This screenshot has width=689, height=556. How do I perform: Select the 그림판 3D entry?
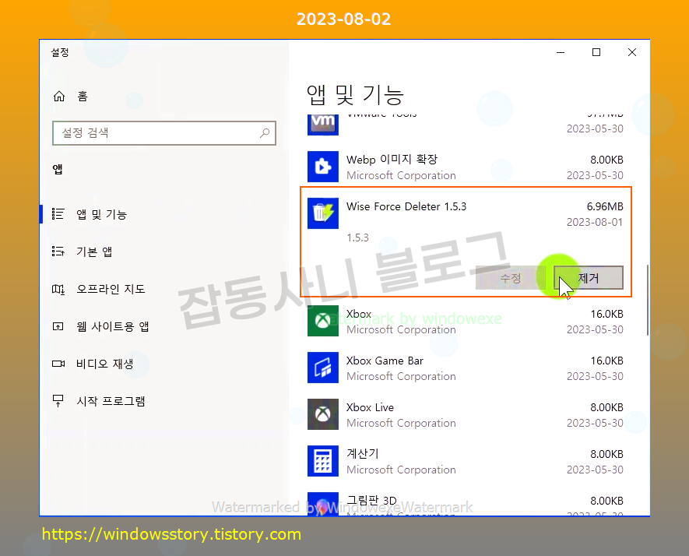[x=466, y=504]
